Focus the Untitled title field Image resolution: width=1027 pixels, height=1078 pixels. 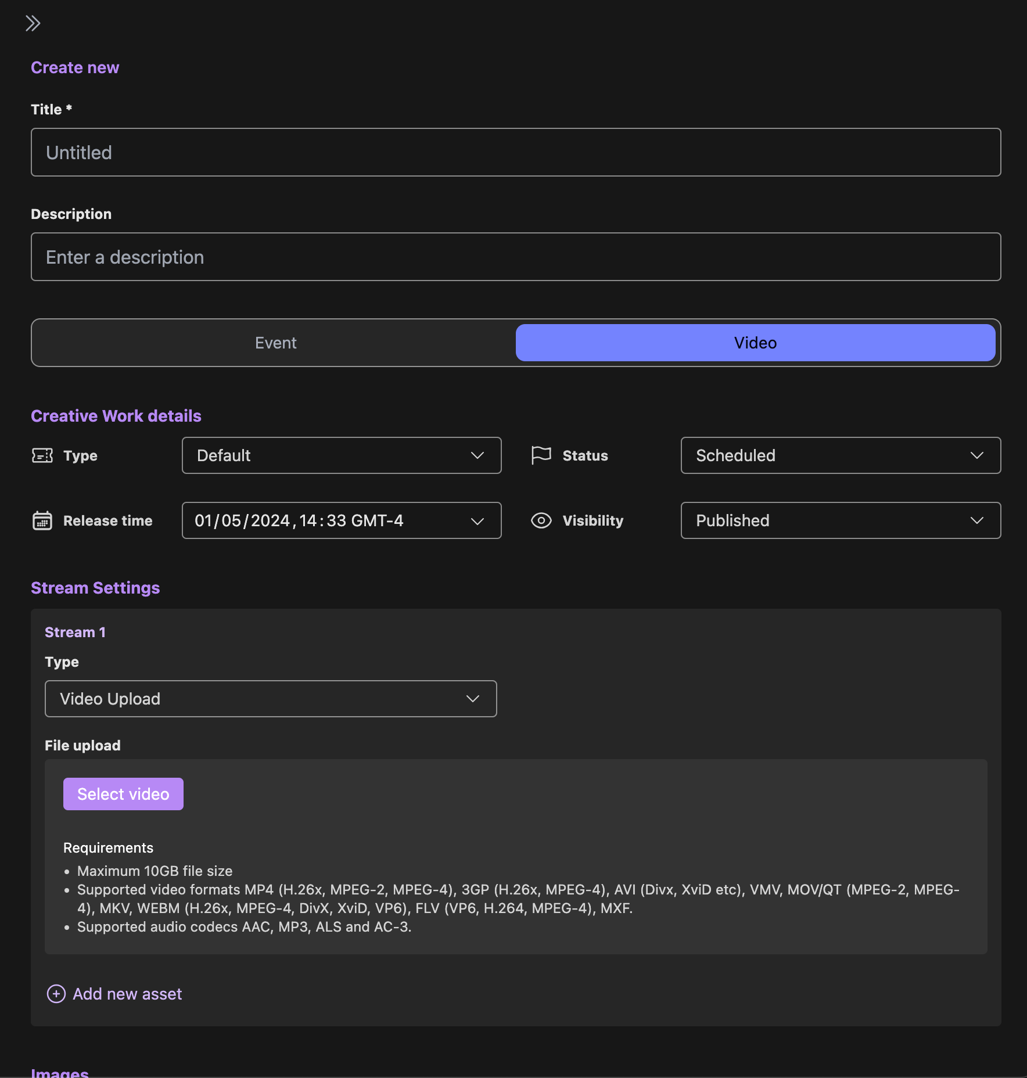pyautogui.click(x=516, y=152)
